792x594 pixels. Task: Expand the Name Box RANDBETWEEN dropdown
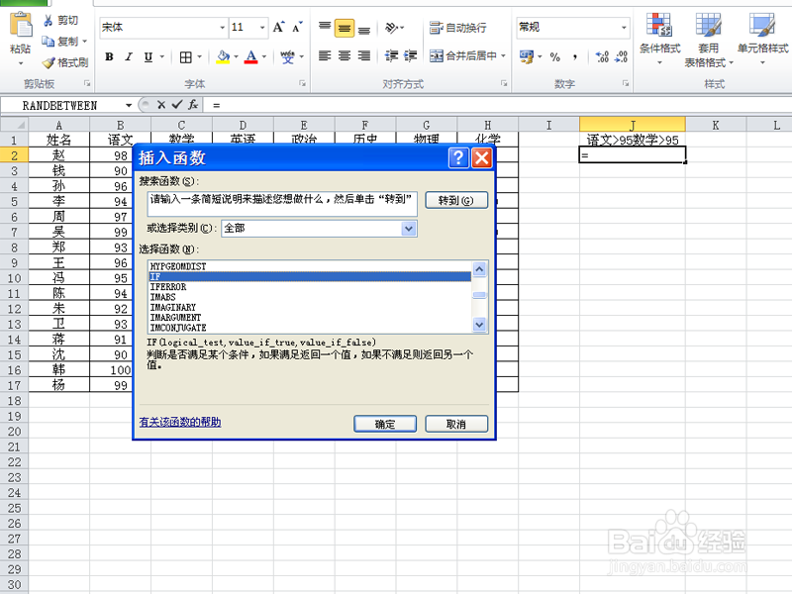tap(129, 105)
